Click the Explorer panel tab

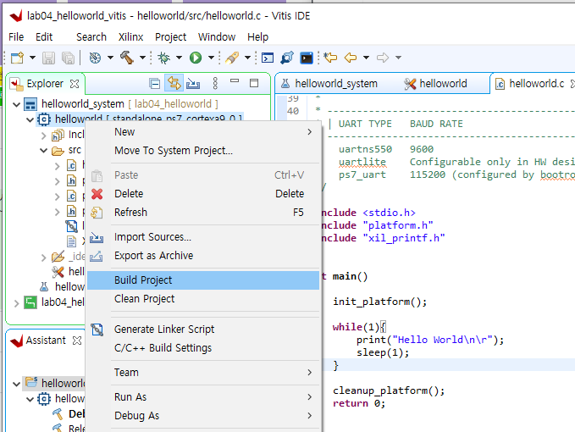pos(44,84)
